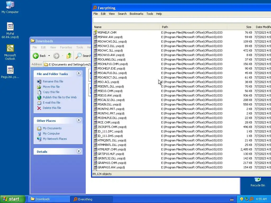Click taskbar clock showing 4:55 AM

(261, 199)
